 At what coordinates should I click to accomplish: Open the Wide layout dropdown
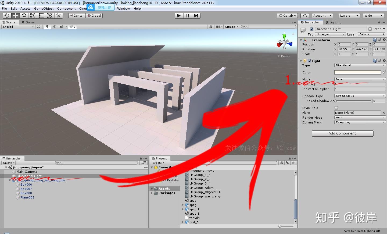click(x=374, y=16)
